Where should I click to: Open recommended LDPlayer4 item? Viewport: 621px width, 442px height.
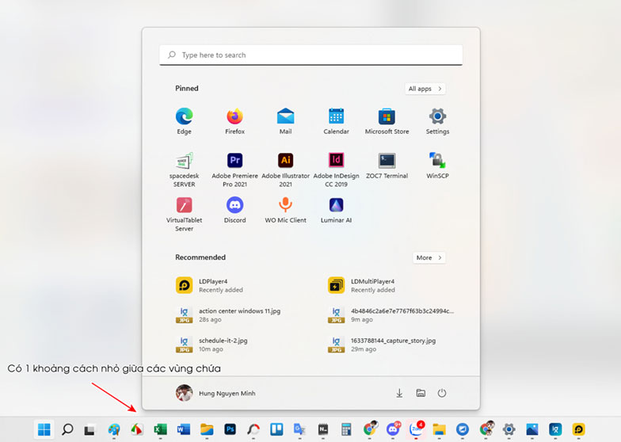coord(210,285)
